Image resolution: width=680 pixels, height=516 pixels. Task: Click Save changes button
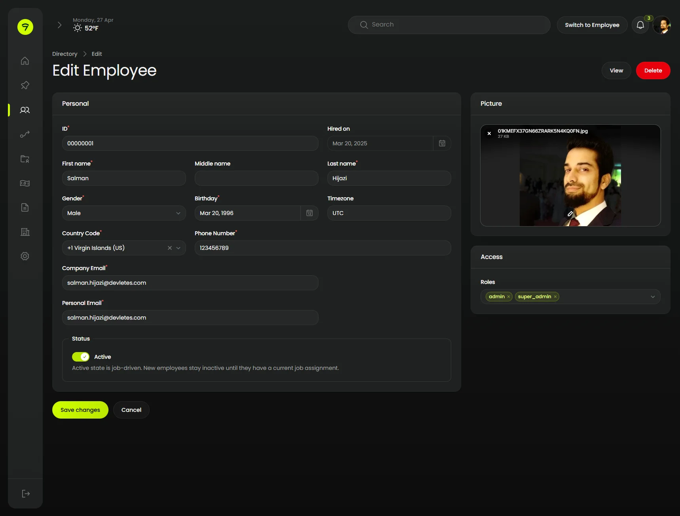coord(80,410)
